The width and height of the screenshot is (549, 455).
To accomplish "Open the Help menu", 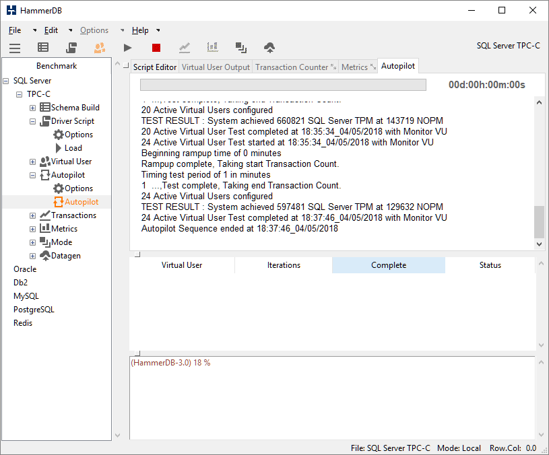I will (140, 30).
